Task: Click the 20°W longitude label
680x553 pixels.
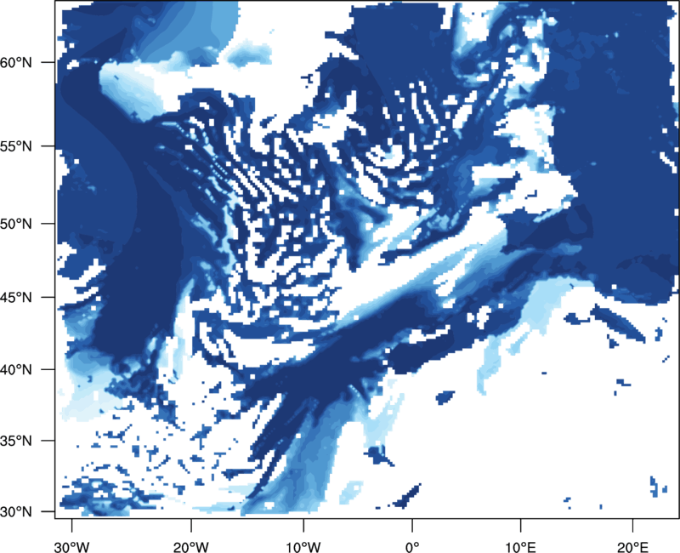Action: coord(191,547)
